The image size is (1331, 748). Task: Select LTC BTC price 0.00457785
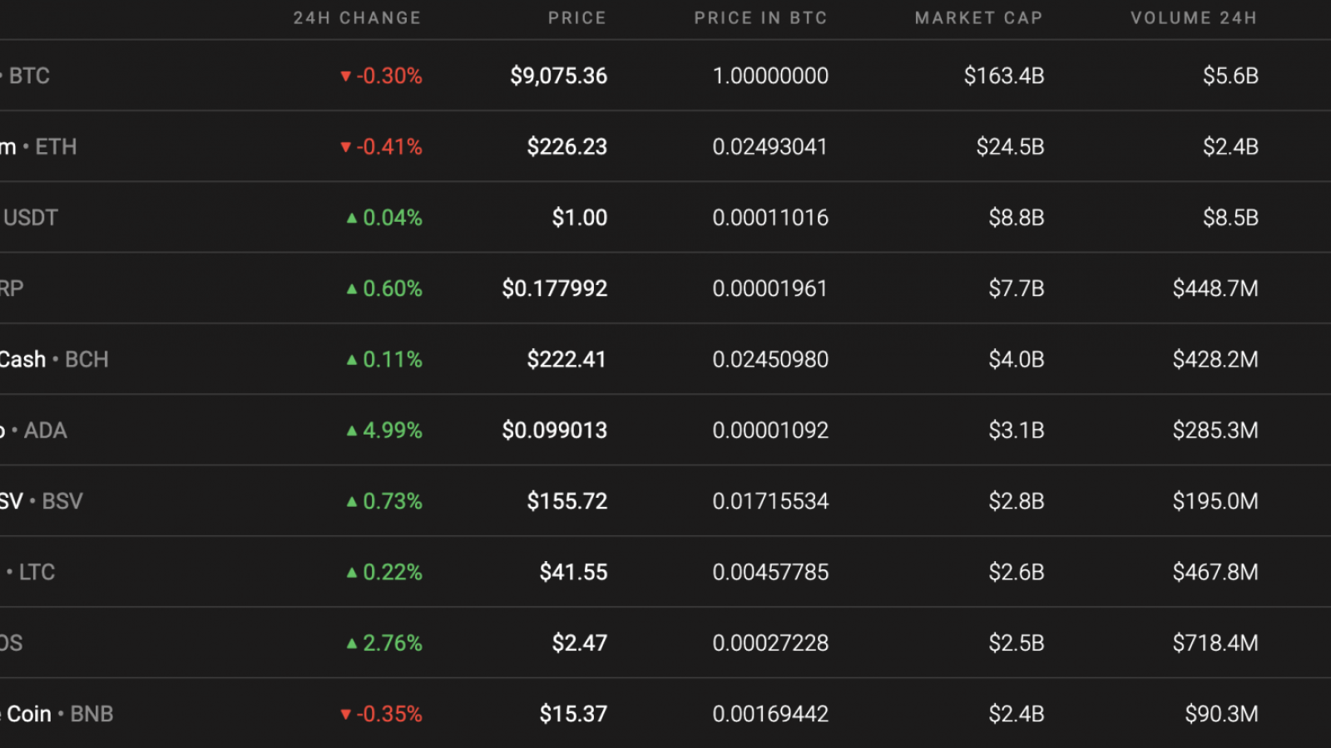(771, 573)
